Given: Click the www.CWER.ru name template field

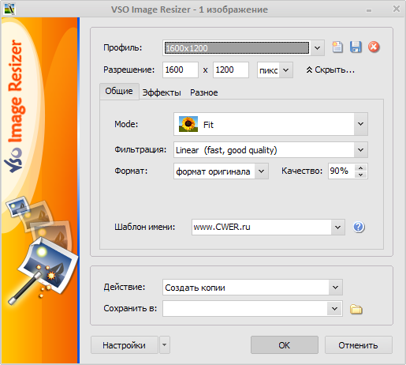Looking at the screenshot, I should pos(261,227).
